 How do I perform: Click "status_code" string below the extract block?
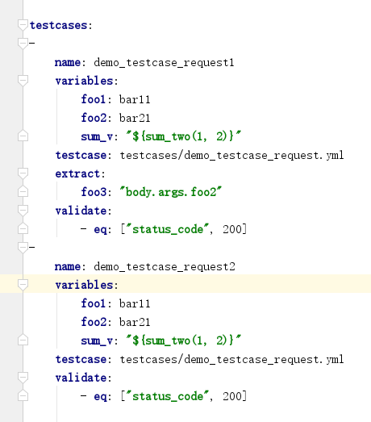click(x=168, y=229)
